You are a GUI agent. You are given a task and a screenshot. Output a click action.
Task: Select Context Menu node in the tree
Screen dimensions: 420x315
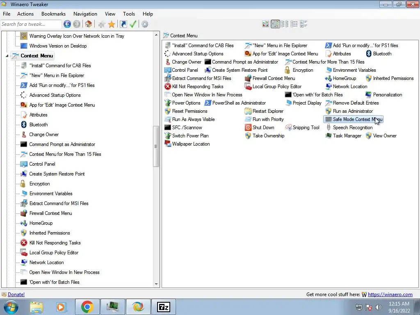click(x=33, y=56)
